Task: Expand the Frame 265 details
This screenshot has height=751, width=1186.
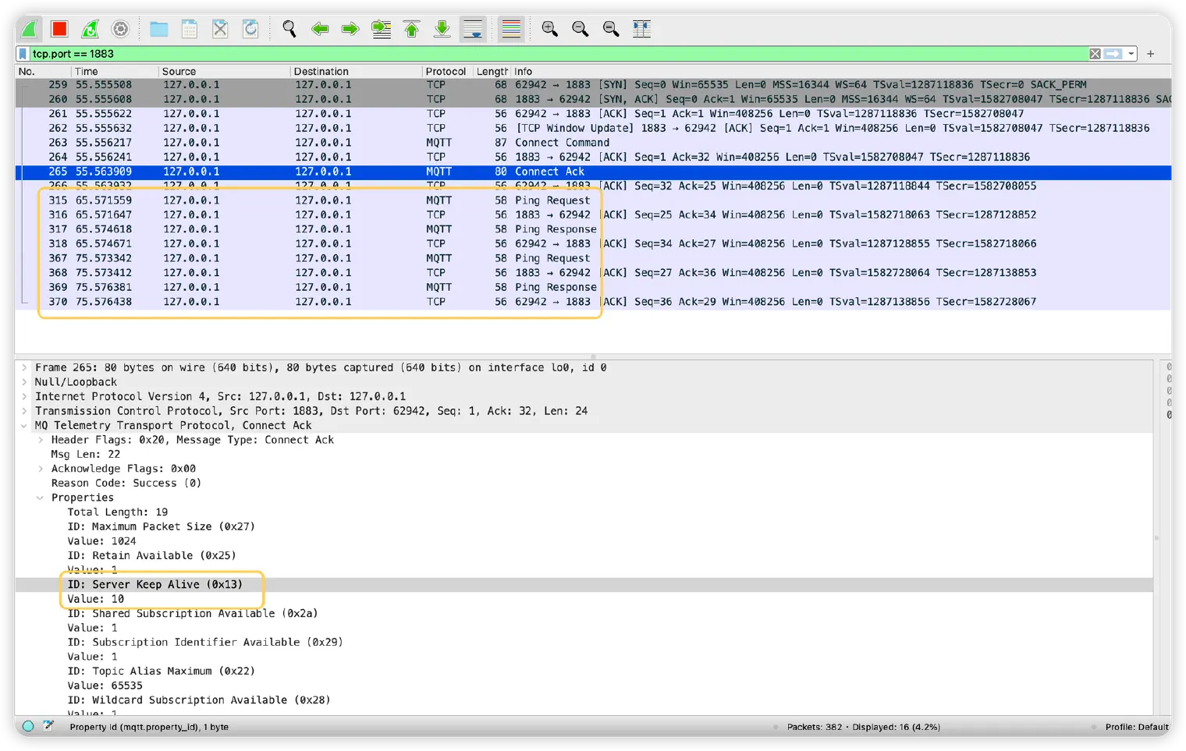Action: tap(24, 367)
